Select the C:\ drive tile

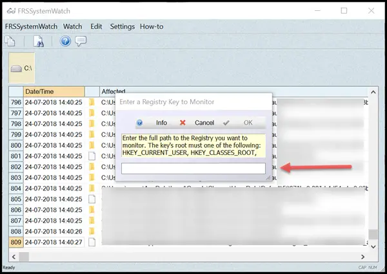(x=22, y=68)
